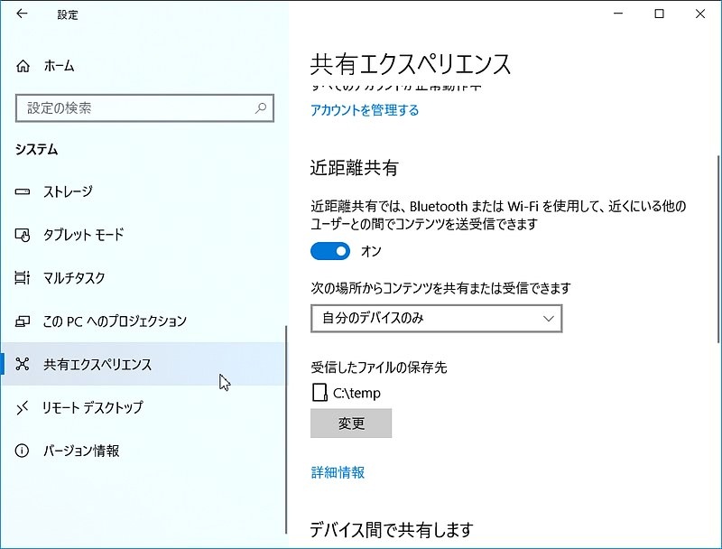Toggle the nearby sharing (近距離共有) switch off
Image resolution: width=722 pixels, height=549 pixels.
pyautogui.click(x=330, y=250)
